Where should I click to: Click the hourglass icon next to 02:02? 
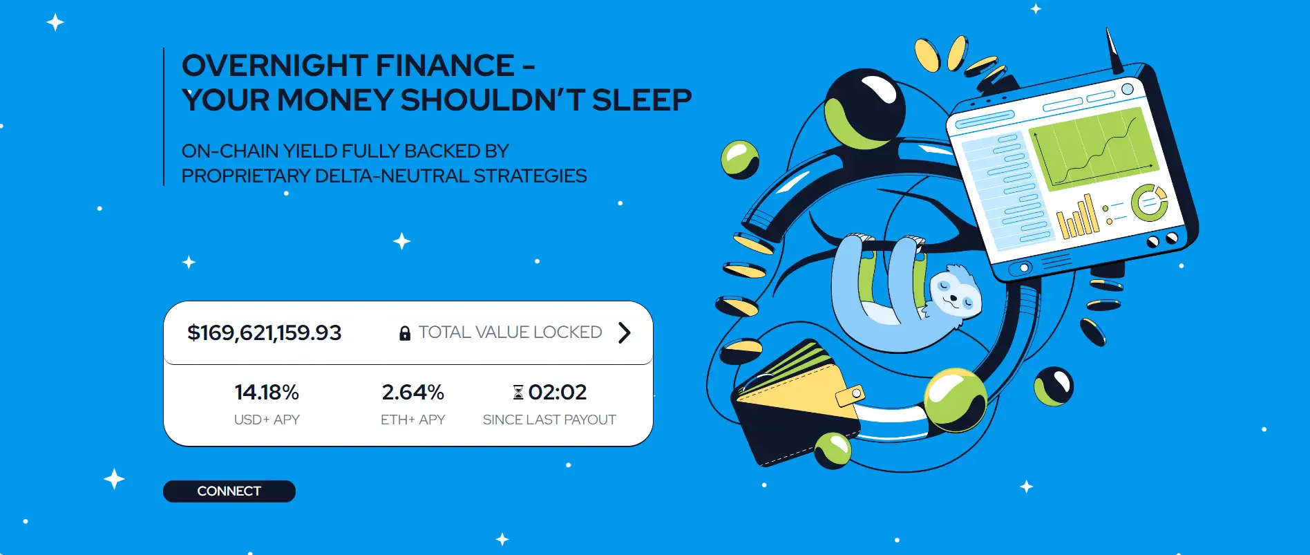pyautogui.click(x=518, y=393)
